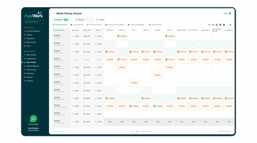Click the Reports sidebar icon

[x=25, y=77]
